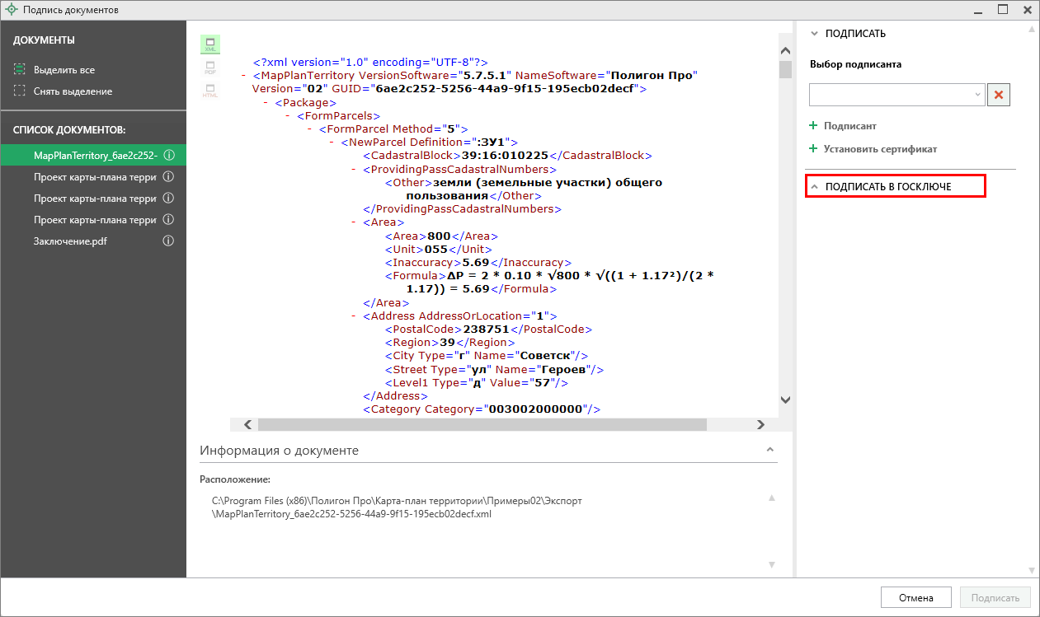Click info icon next to Заключение.pdf
Viewport: 1040px width, 617px height.
click(168, 241)
